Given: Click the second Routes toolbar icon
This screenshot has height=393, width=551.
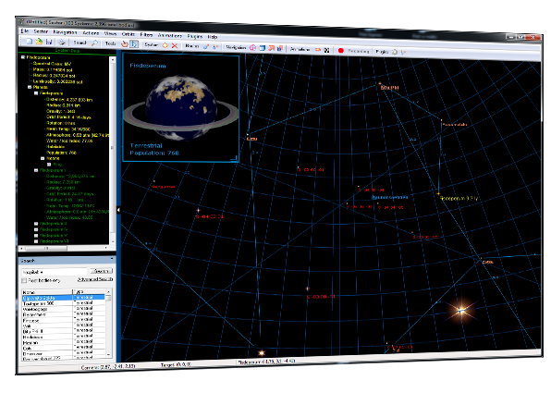Looking at the screenshot, I should (215, 47).
